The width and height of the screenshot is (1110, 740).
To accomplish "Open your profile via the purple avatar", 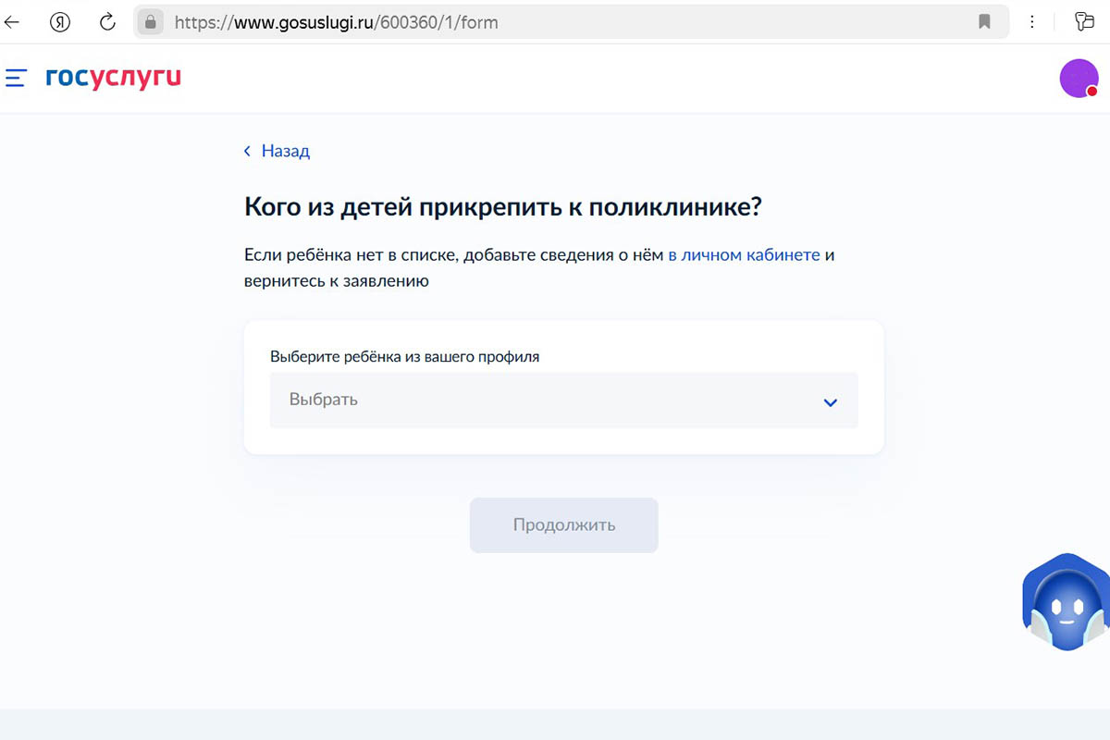I will 1079,78.
